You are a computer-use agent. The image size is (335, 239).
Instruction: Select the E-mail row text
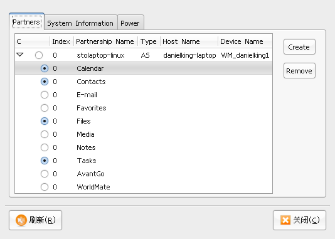pos(87,95)
